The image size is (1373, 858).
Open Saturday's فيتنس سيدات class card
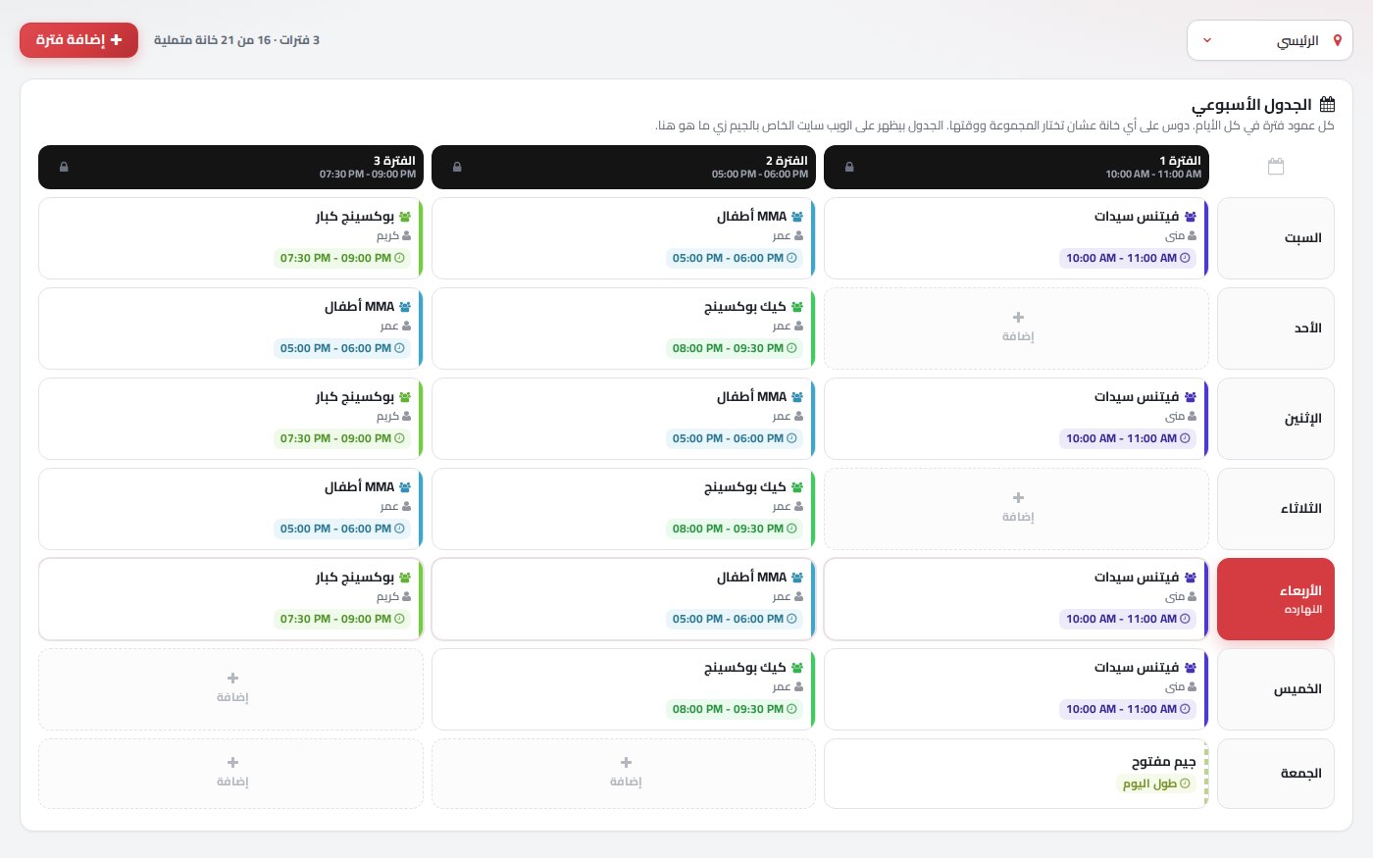1016,238
